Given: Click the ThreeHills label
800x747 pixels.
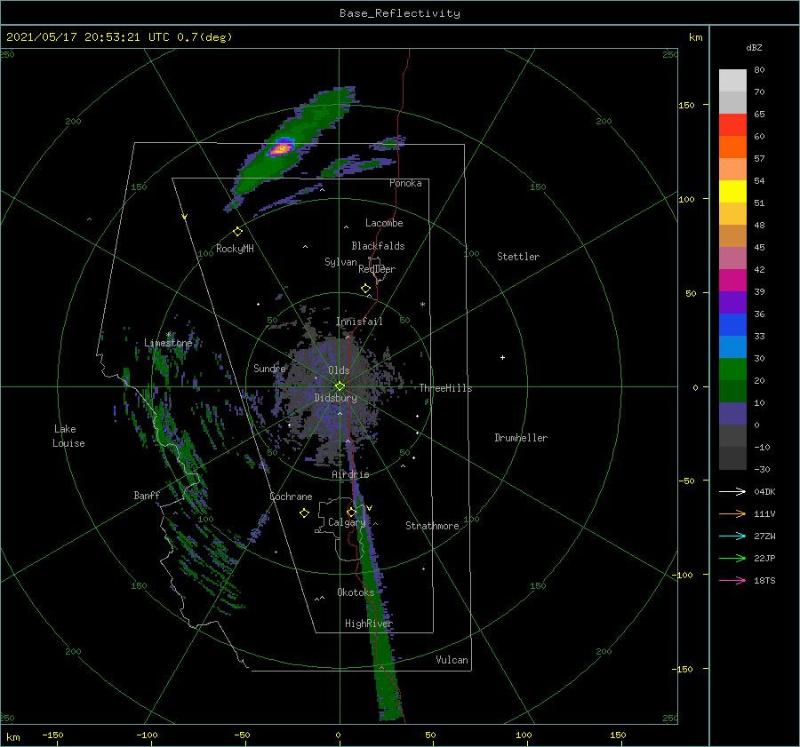Looking at the screenshot, I should 446,388.
